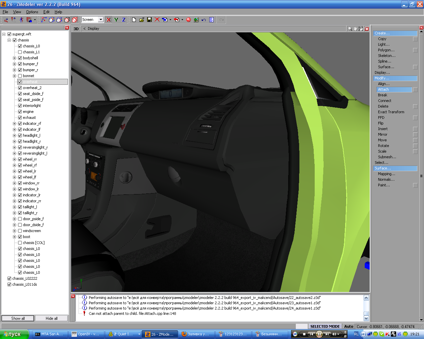
Task: Select the viewport pan hand tool
Action: click(355, 29)
